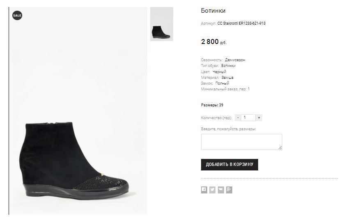The image size is (348, 223).
Task: Click size 39 in Размеры
Action: coord(221,105)
